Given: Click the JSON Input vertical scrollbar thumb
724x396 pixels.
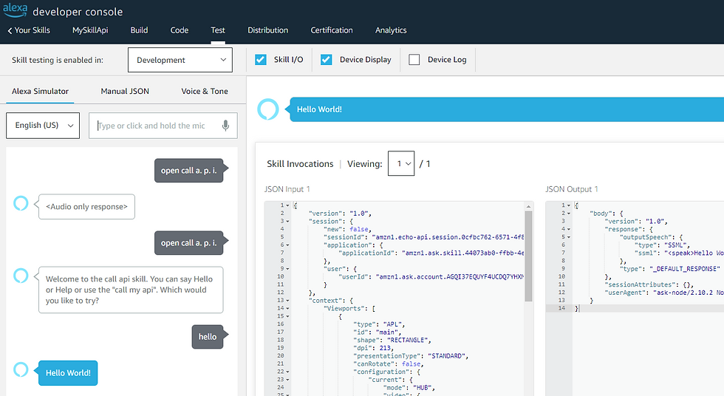Looking at the screenshot, I should pyautogui.click(x=528, y=256).
